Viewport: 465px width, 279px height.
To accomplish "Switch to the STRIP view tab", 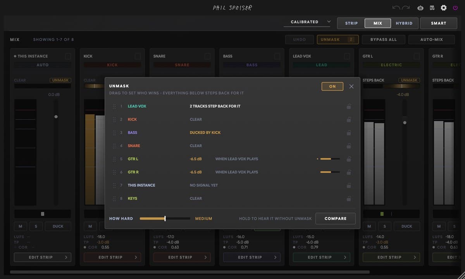I will pos(351,23).
